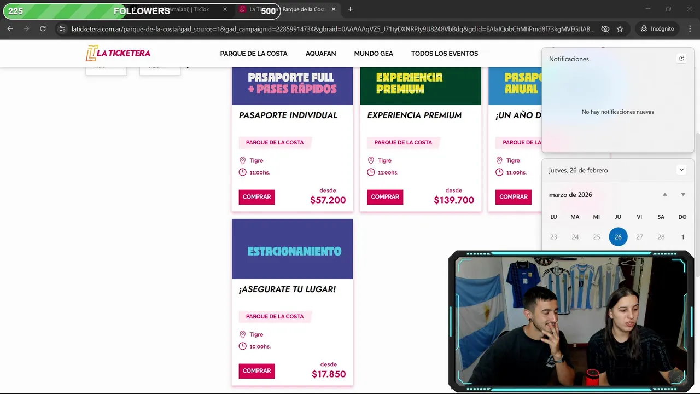This screenshot has height=394, width=700.
Task: Click COMPRAR on the Pasaporte Anual card
Action: (x=514, y=197)
